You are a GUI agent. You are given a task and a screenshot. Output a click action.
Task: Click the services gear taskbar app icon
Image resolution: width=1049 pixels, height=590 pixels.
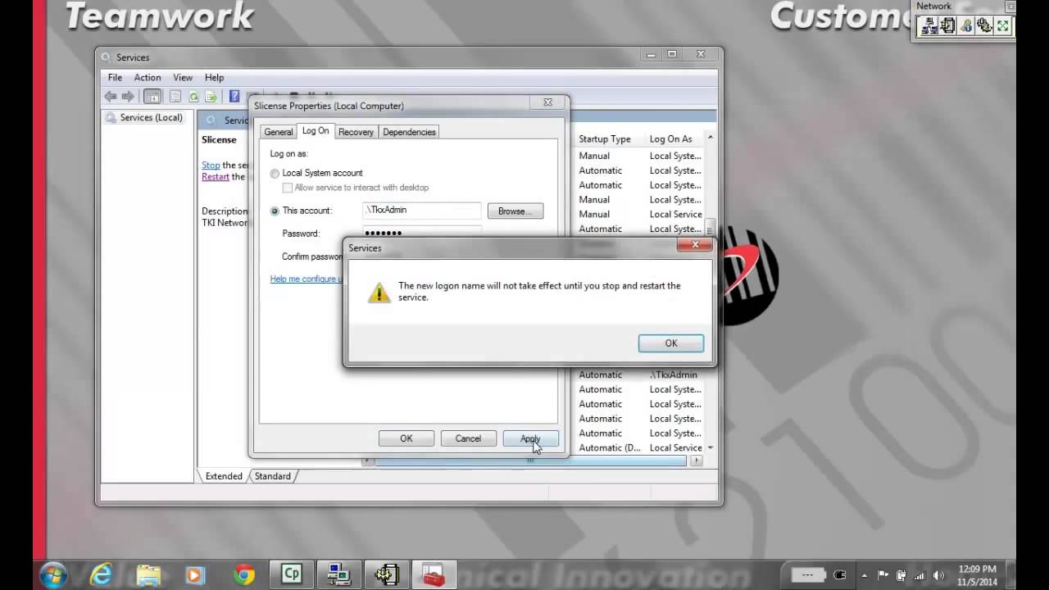[386, 574]
